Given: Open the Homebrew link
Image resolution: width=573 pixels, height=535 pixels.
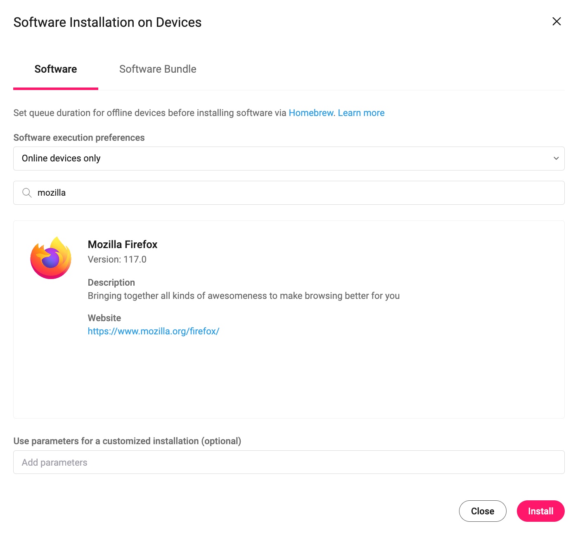Looking at the screenshot, I should pyautogui.click(x=311, y=112).
